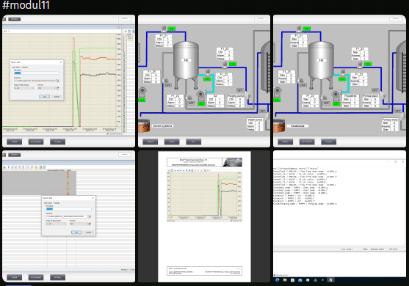Open the English 'Sewers systems' process diagram thumbnail

click(x=204, y=81)
